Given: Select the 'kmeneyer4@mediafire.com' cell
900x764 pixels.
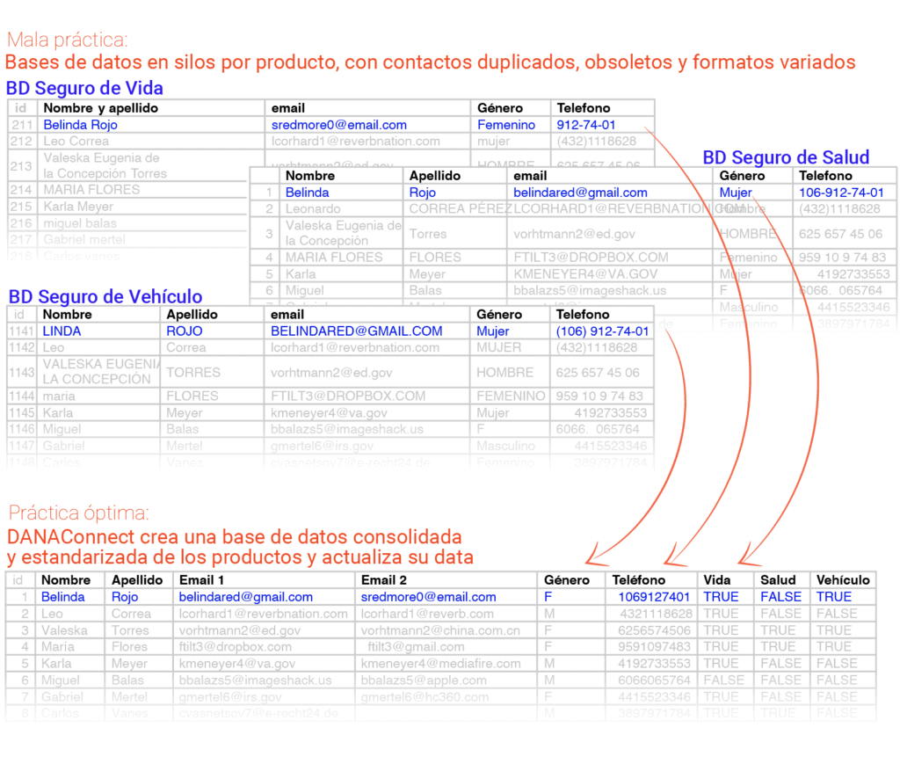Looking at the screenshot, I should [441, 663].
